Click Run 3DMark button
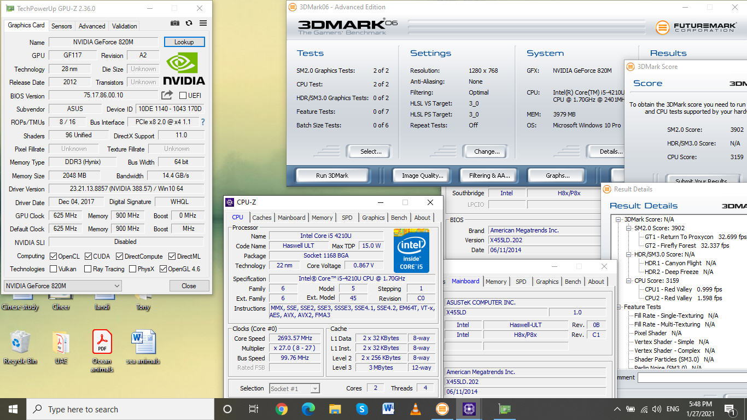The image size is (747, 420). (x=332, y=176)
